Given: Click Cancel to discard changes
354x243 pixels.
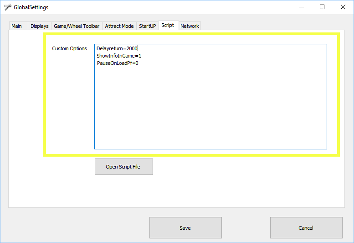Looking at the screenshot, I should click(x=306, y=227).
